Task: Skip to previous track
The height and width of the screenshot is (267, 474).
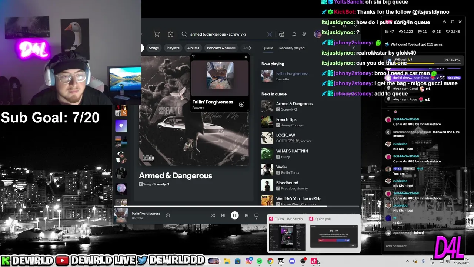Action: tap(223, 215)
